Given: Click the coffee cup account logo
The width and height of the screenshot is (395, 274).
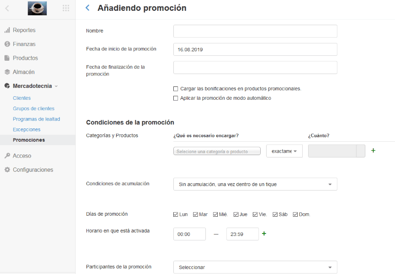Looking at the screenshot, I should coord(38,8).
